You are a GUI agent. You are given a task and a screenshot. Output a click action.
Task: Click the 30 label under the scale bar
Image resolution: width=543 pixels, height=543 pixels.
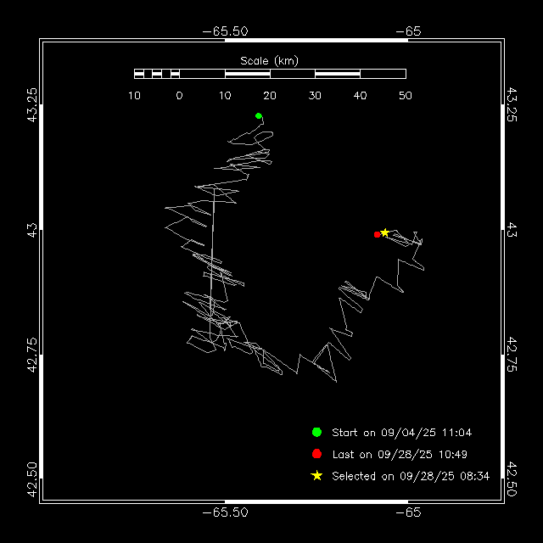315,96
